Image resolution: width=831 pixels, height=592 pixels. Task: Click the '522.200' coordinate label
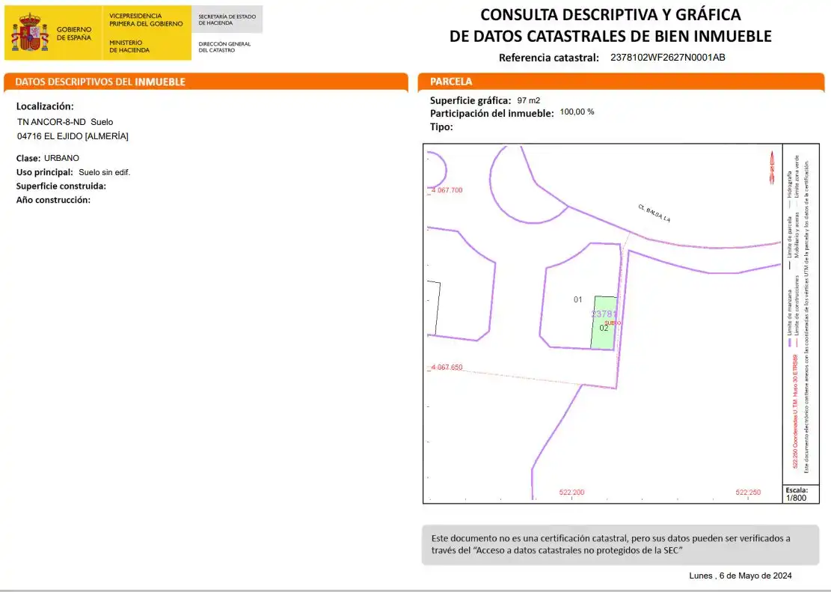[572, 492]
